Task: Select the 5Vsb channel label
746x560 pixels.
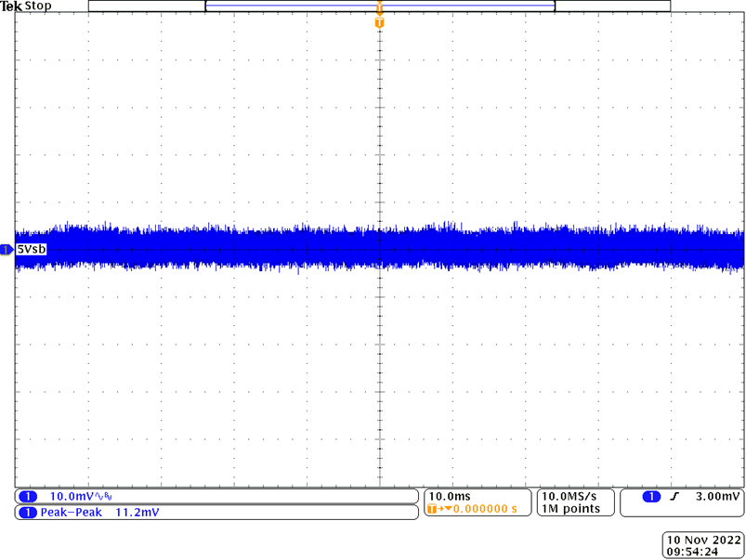Action: pos(32,249)
